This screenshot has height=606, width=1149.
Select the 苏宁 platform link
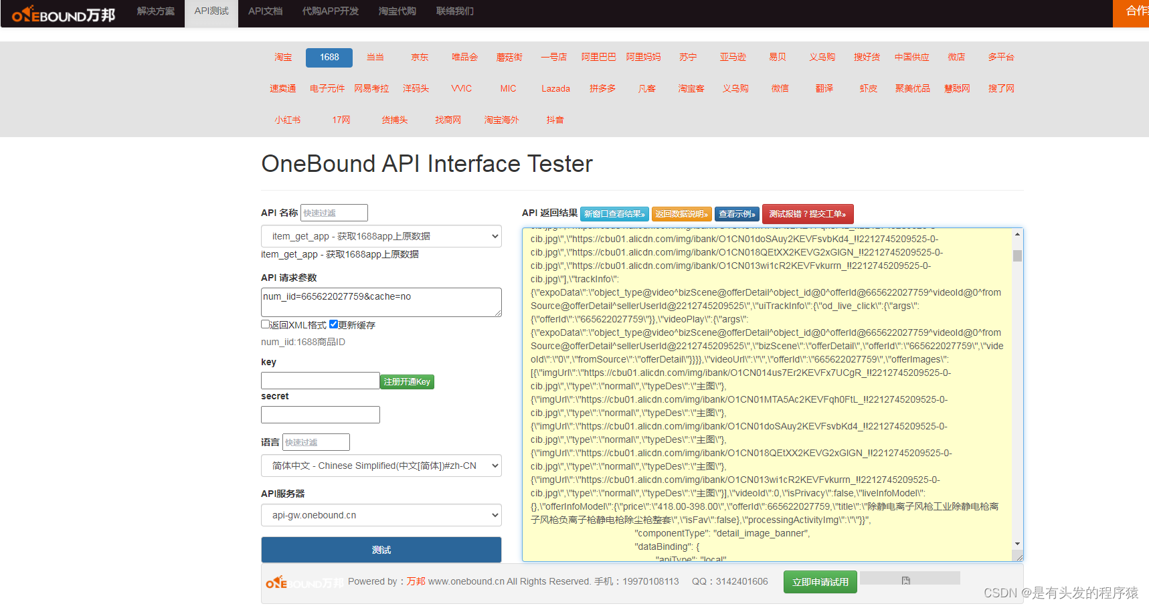(688, 58)
